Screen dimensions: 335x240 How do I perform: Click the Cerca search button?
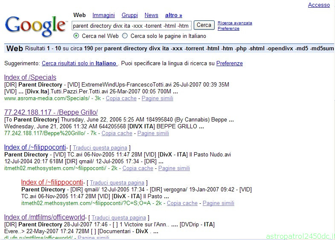[204, 25]
